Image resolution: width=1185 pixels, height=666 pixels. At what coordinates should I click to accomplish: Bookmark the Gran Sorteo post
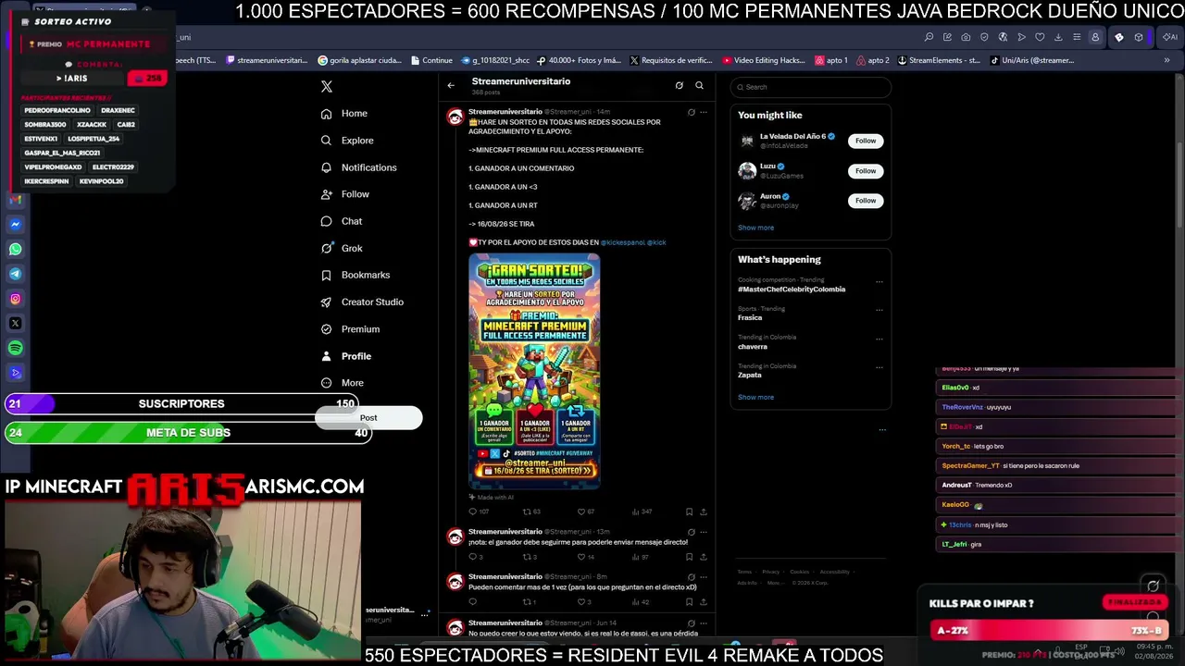(x=689, y=512)
